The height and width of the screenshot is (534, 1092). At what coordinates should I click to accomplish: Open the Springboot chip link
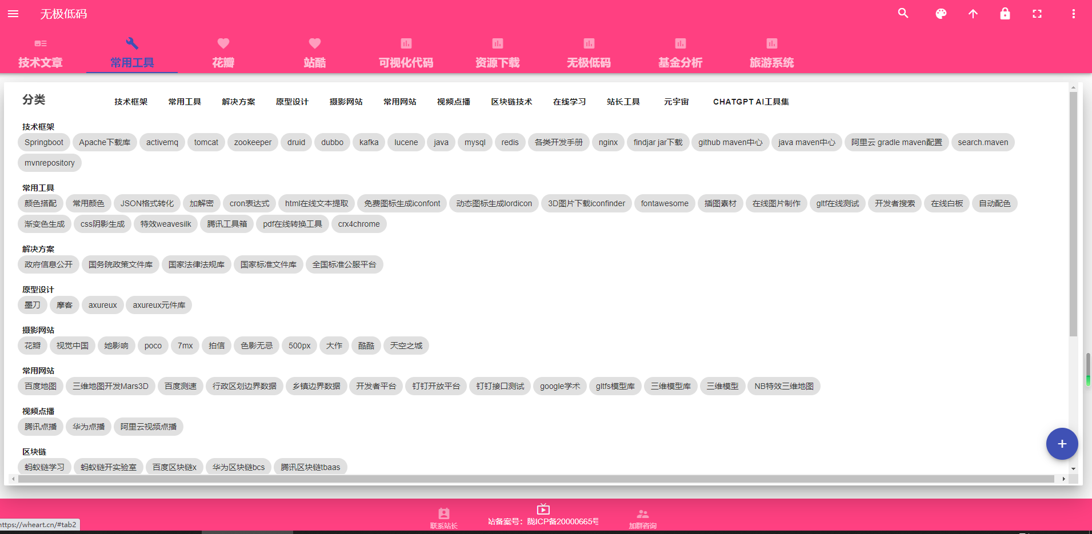click(x=44, y=142)
